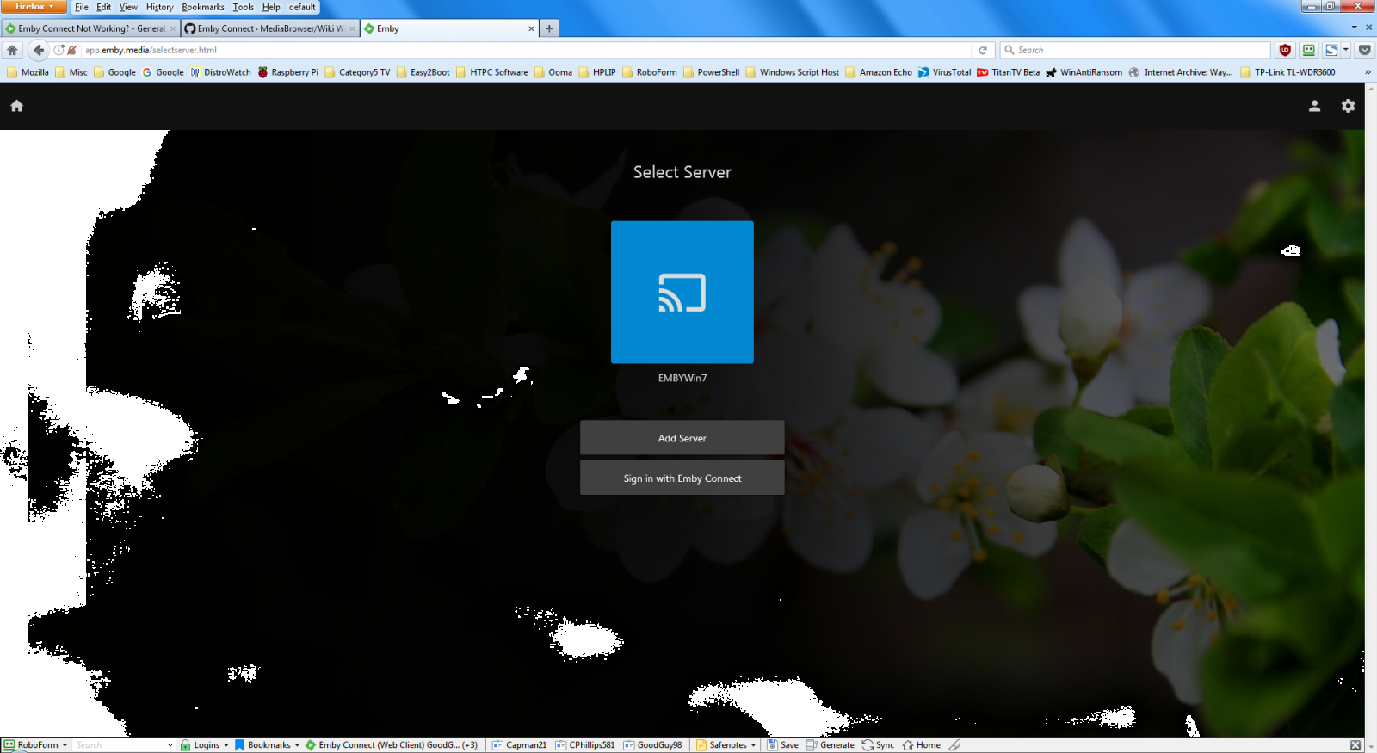Open the DistroWatch bookmark
This screenshot has height=753, width=1377.
pos(220,72)
